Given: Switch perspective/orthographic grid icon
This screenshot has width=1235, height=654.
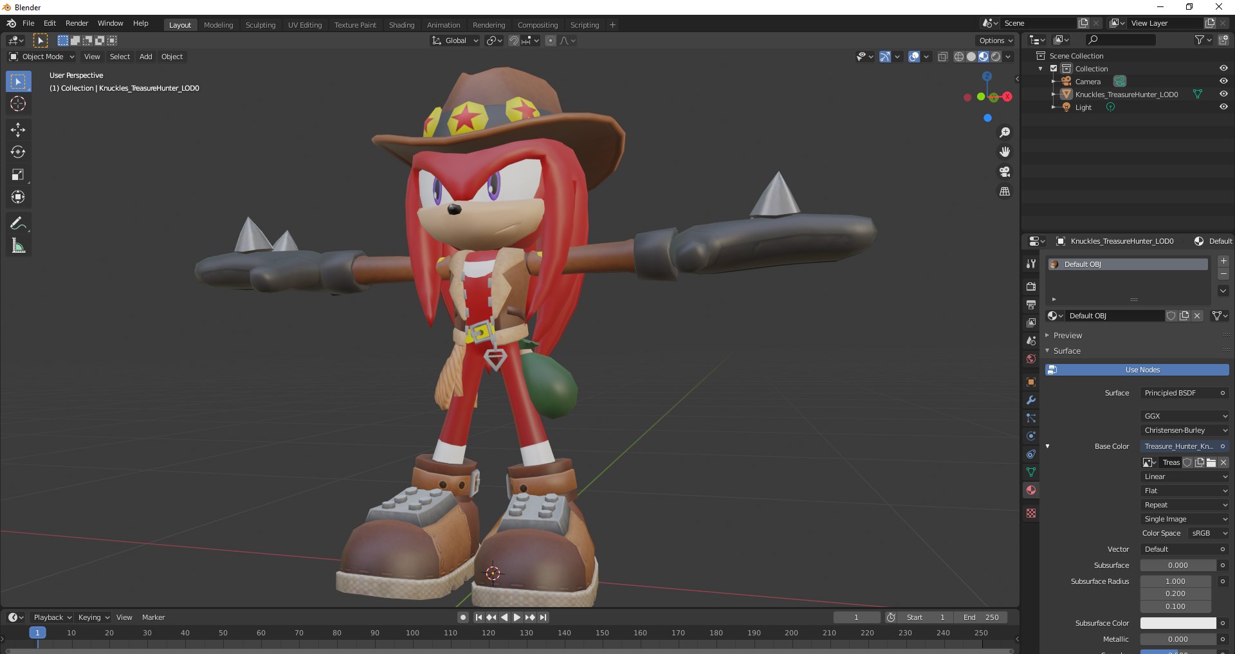Looking at the screenshot, I should [x=1005, y=192].
